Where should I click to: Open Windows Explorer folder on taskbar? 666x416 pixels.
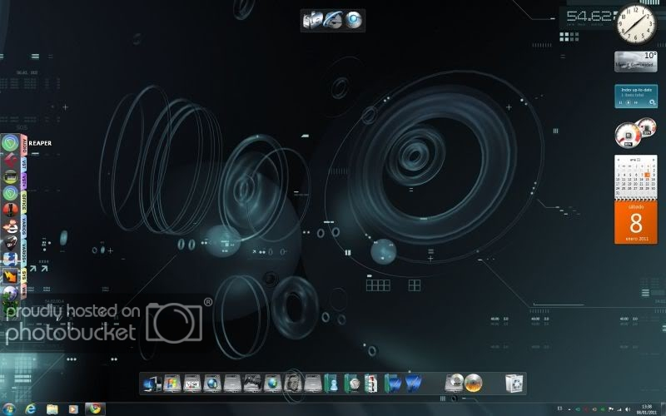(x=52, y=409)
